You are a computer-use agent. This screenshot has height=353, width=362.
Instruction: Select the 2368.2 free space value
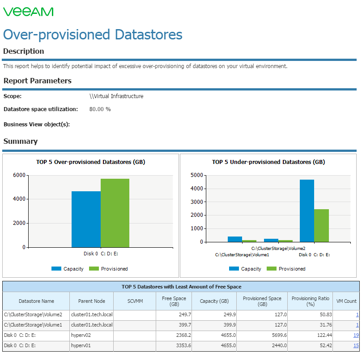[184, 335]
